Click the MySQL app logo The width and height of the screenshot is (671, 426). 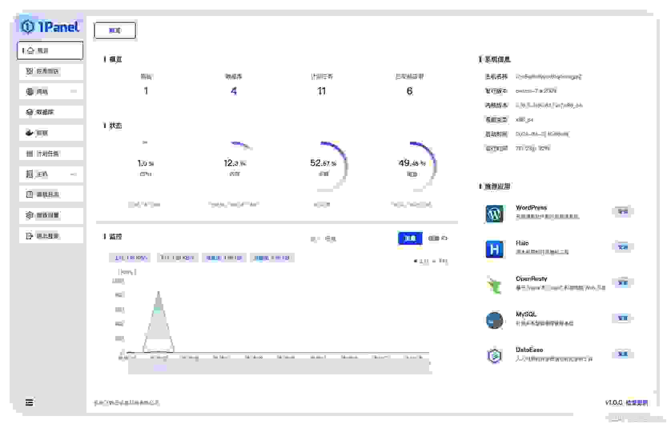click(x=494, y=320)
